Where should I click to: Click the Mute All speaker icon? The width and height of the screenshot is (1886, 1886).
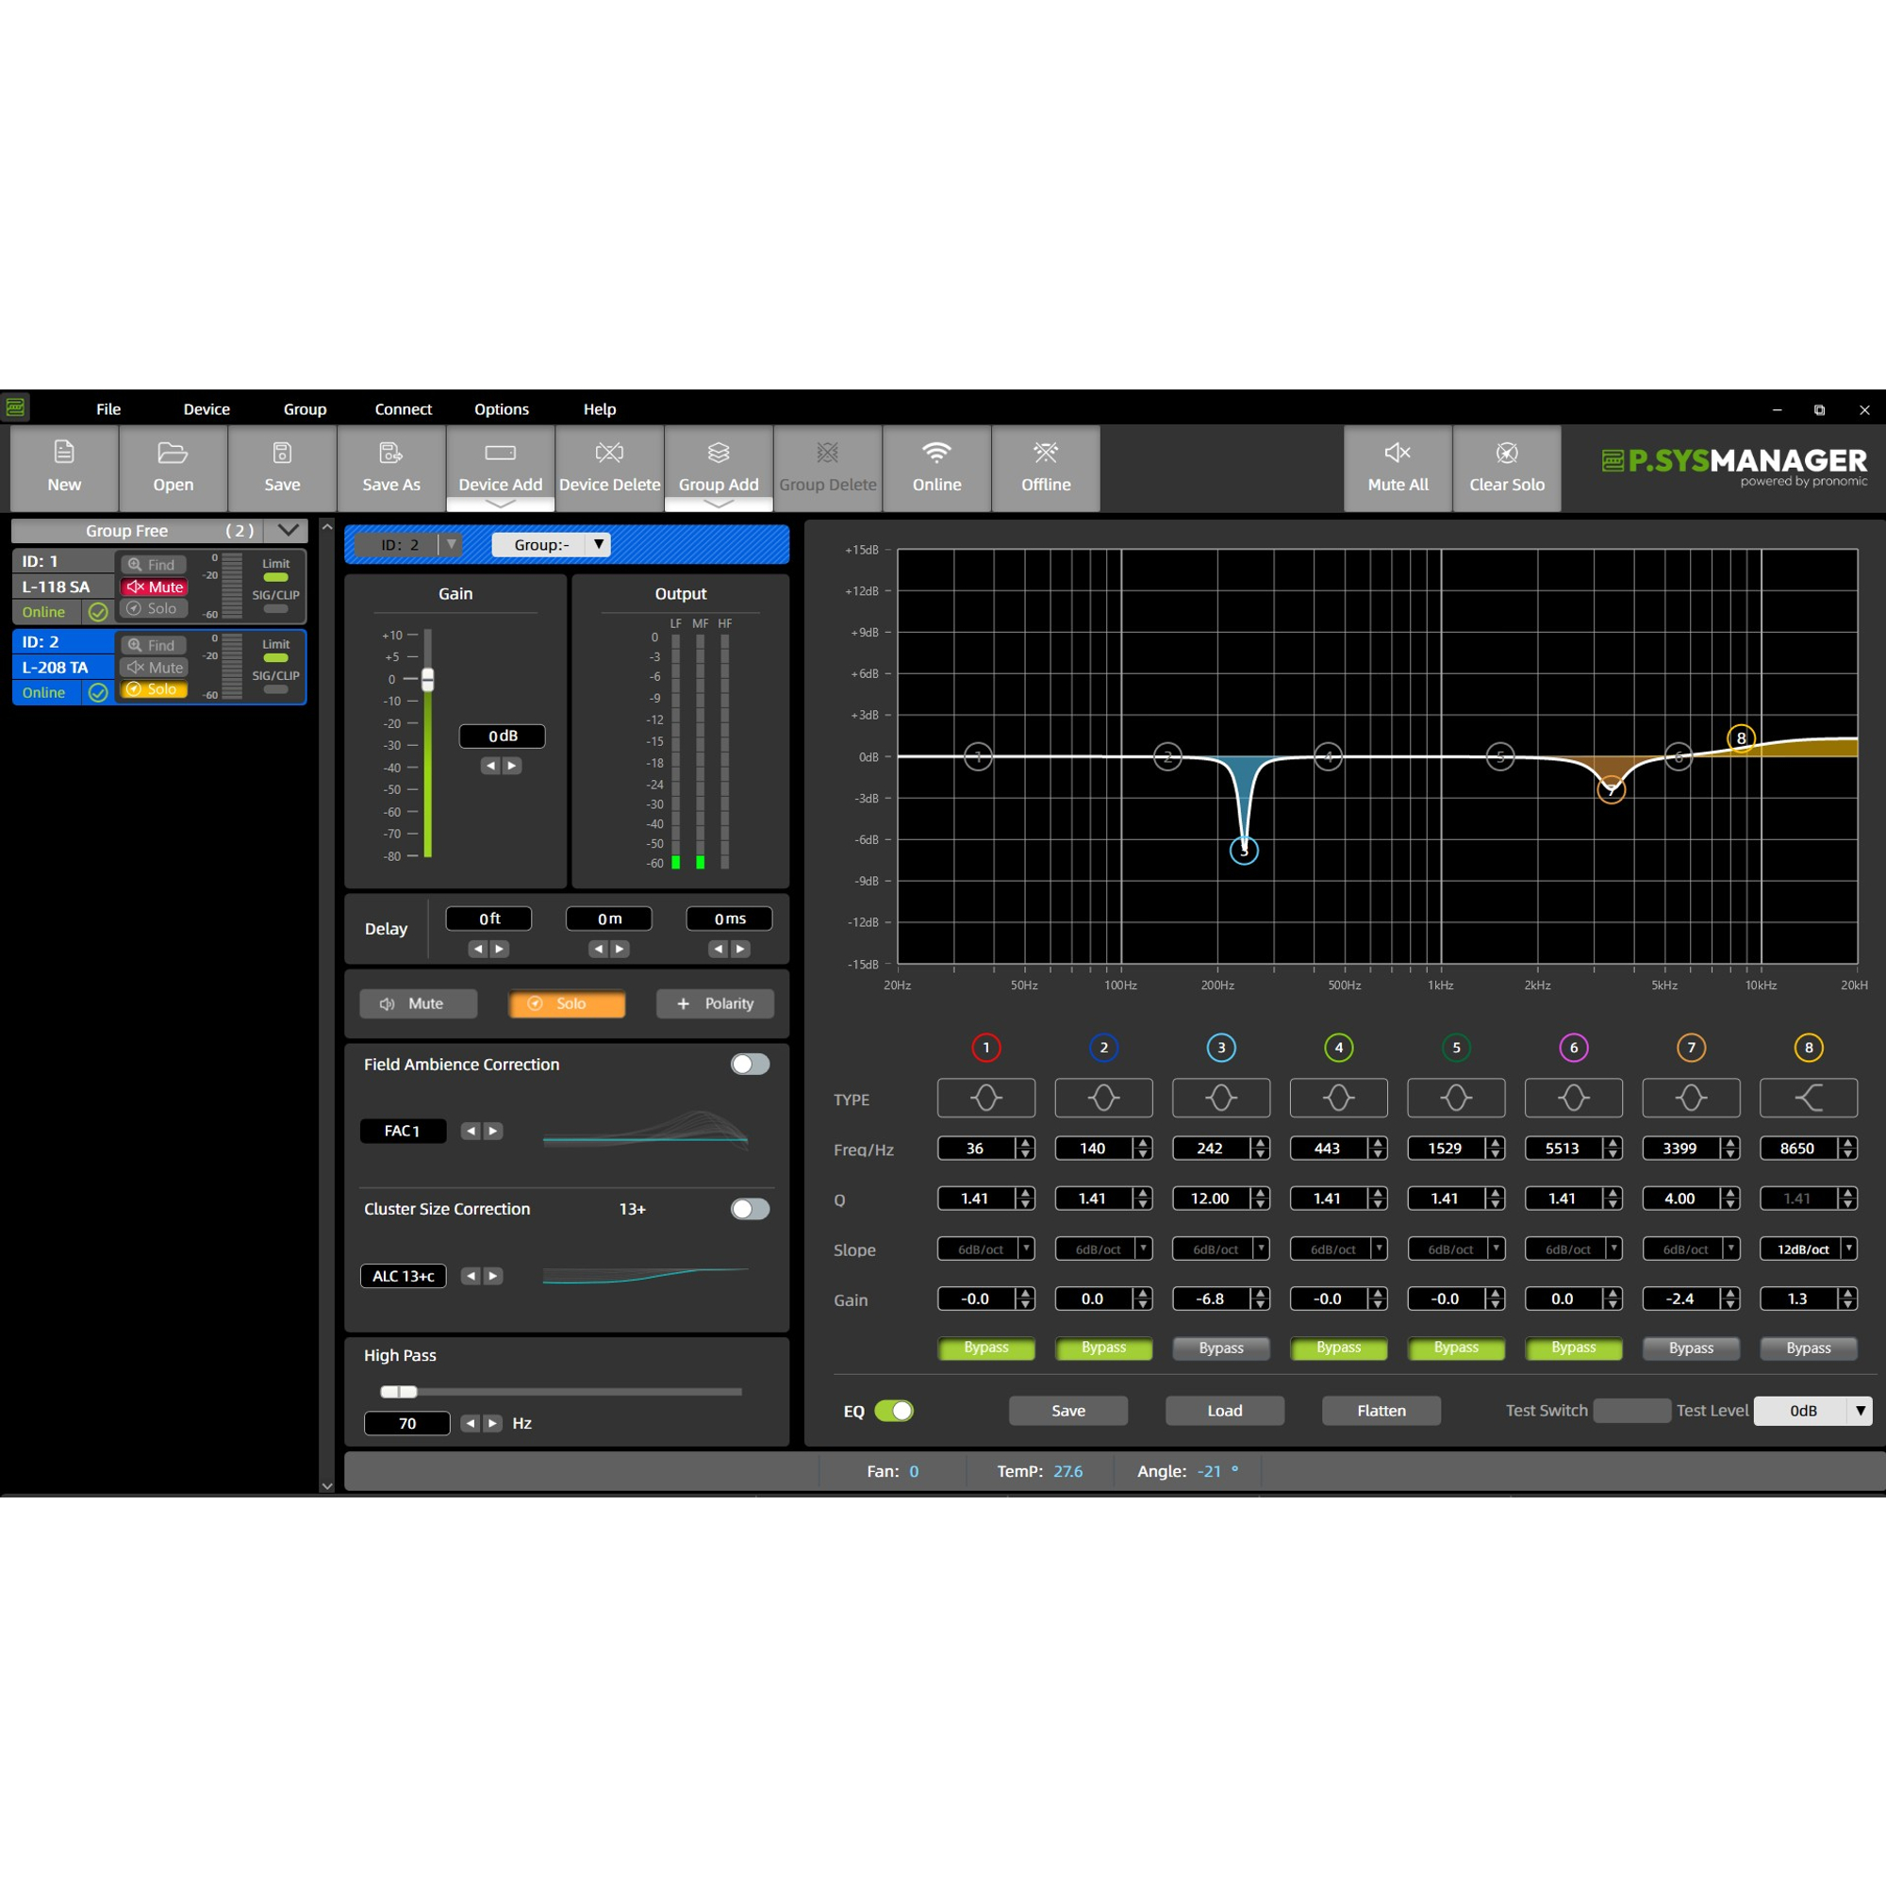[x=1397, y=453]
